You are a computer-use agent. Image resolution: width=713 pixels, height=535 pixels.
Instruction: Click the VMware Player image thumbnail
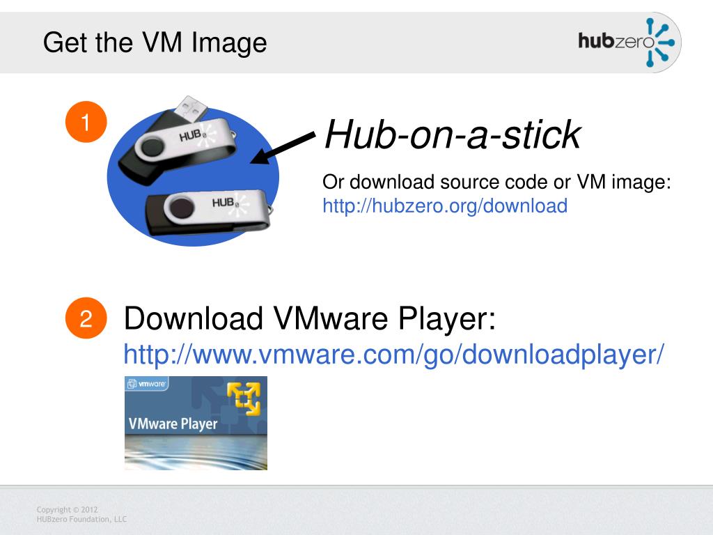pos(196,423)
